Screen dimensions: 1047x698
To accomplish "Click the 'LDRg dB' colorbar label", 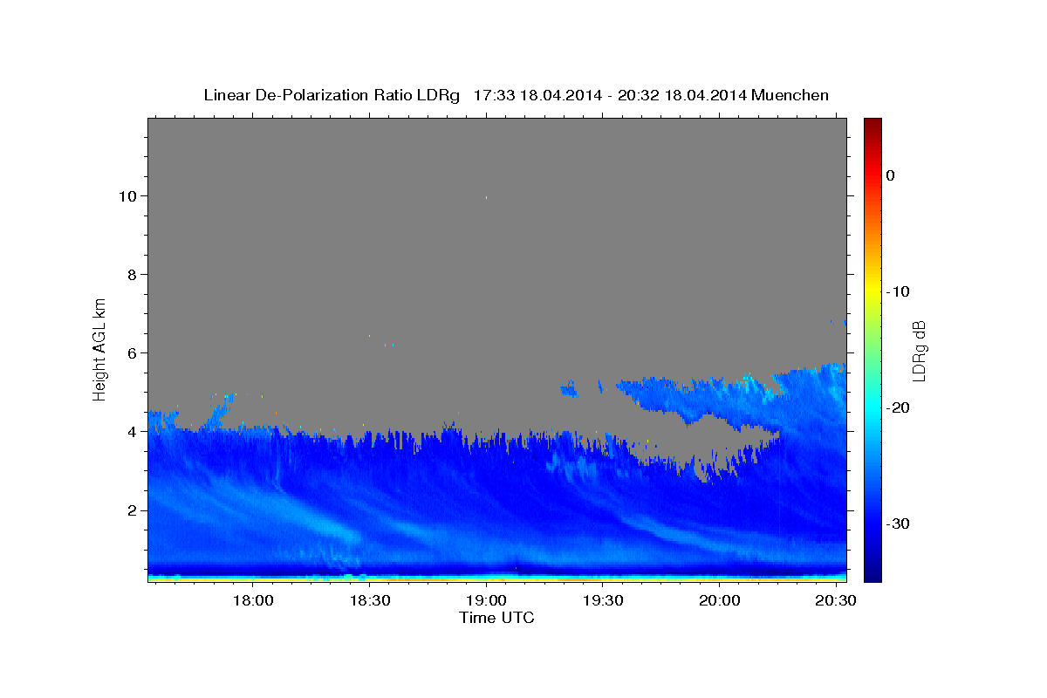I will [919, 350].
